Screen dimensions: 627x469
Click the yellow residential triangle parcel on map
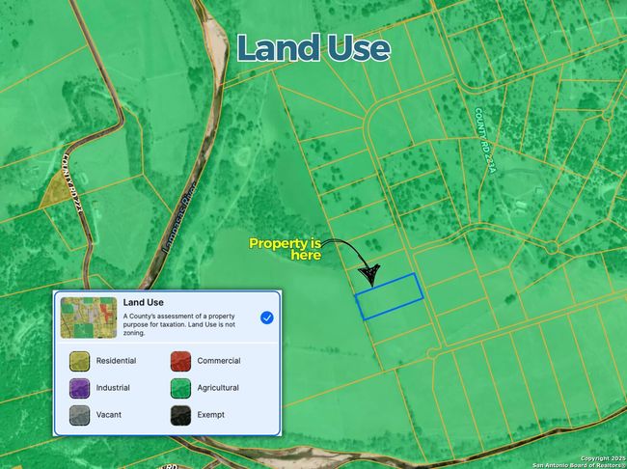pyautogui.click(x=54, y=192)
